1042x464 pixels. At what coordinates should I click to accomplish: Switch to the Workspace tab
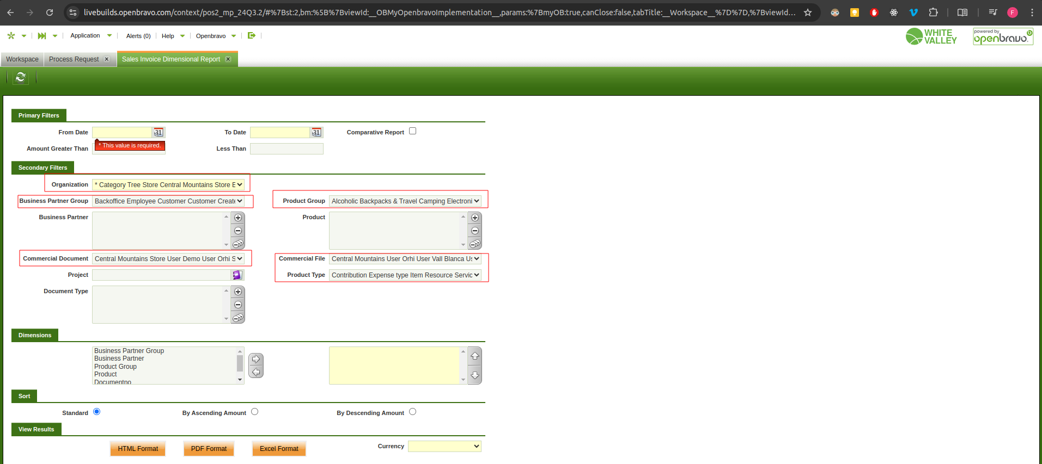click(x=22, y=59)
